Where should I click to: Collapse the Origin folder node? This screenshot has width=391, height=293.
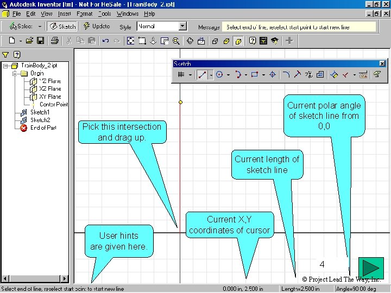point(15,73)
